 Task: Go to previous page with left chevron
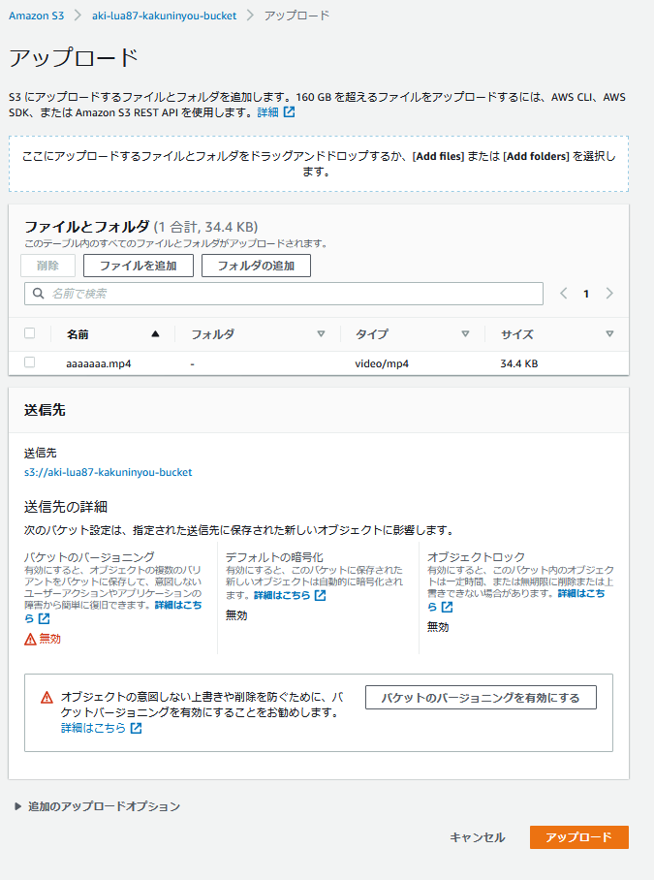pos(564,293)
